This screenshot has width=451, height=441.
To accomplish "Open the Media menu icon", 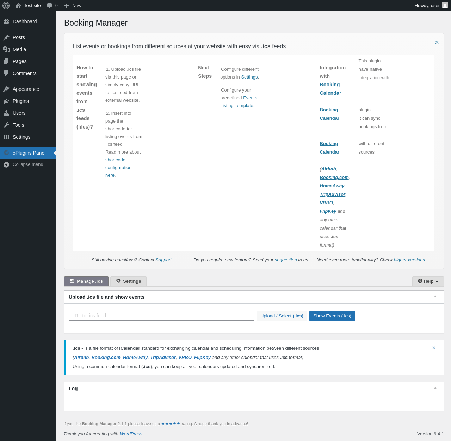I will pos(6,49).
